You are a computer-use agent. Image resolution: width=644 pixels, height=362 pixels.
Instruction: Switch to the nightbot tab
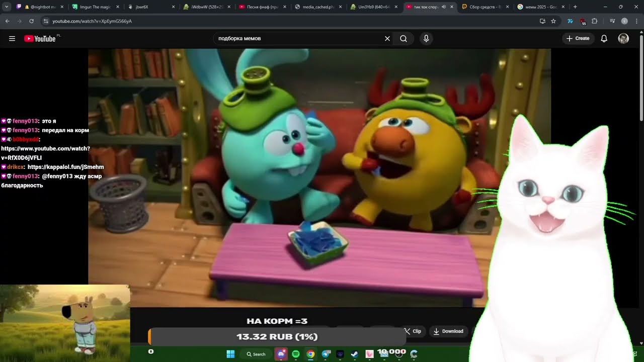40,7
